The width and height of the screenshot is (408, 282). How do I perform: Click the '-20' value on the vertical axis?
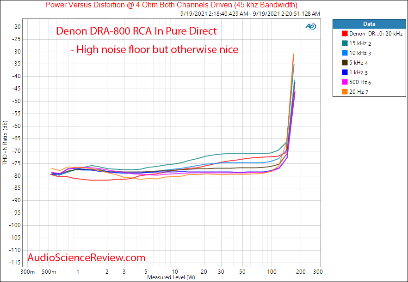point(16,27)
